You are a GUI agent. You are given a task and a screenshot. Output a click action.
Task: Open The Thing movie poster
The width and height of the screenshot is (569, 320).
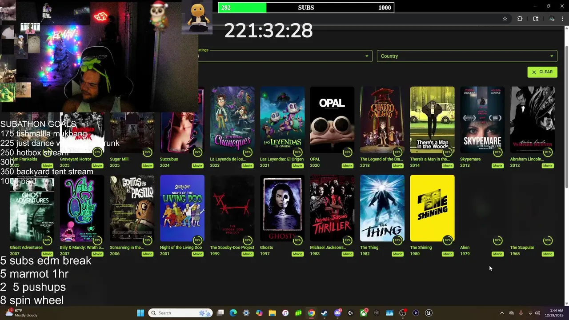[382, 208]
